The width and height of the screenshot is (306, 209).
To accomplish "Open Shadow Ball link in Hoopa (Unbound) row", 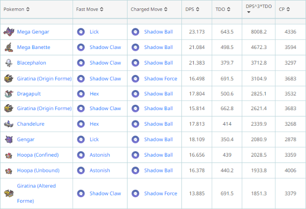I will click(x=158, y=170).
